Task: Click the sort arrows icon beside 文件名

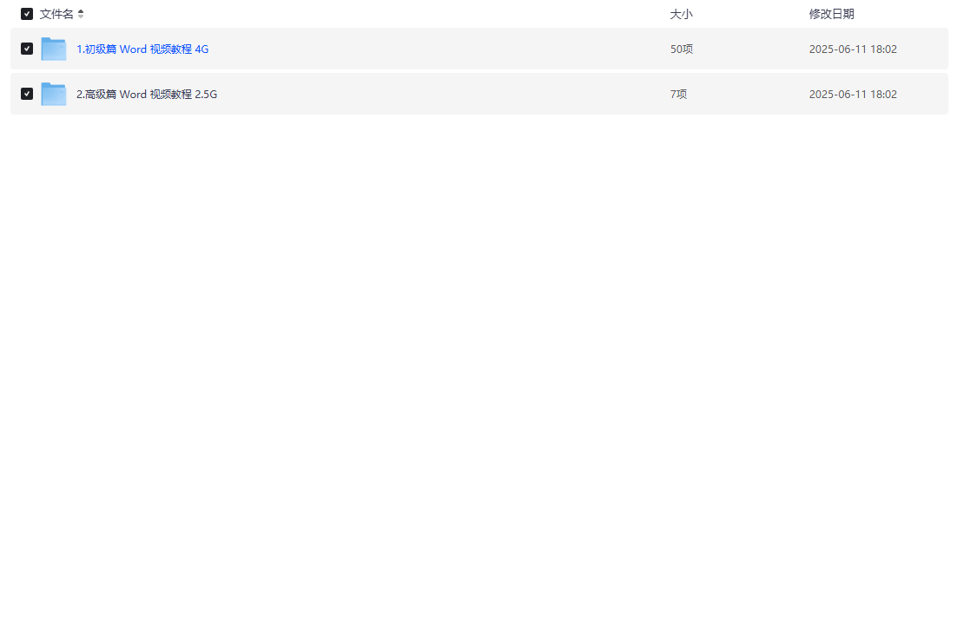Action: pyautogui.click(x=81, y=14)
